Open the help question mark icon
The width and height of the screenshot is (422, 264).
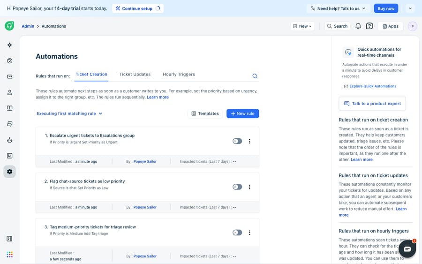click(369, 26)
